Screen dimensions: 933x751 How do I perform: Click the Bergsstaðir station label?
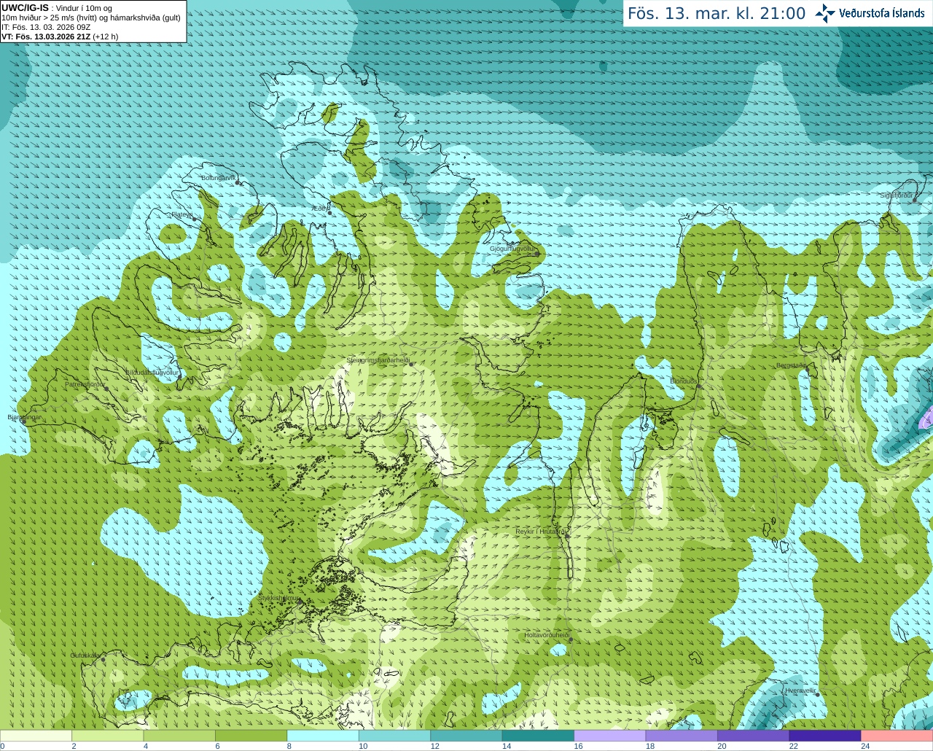(792, 365)
